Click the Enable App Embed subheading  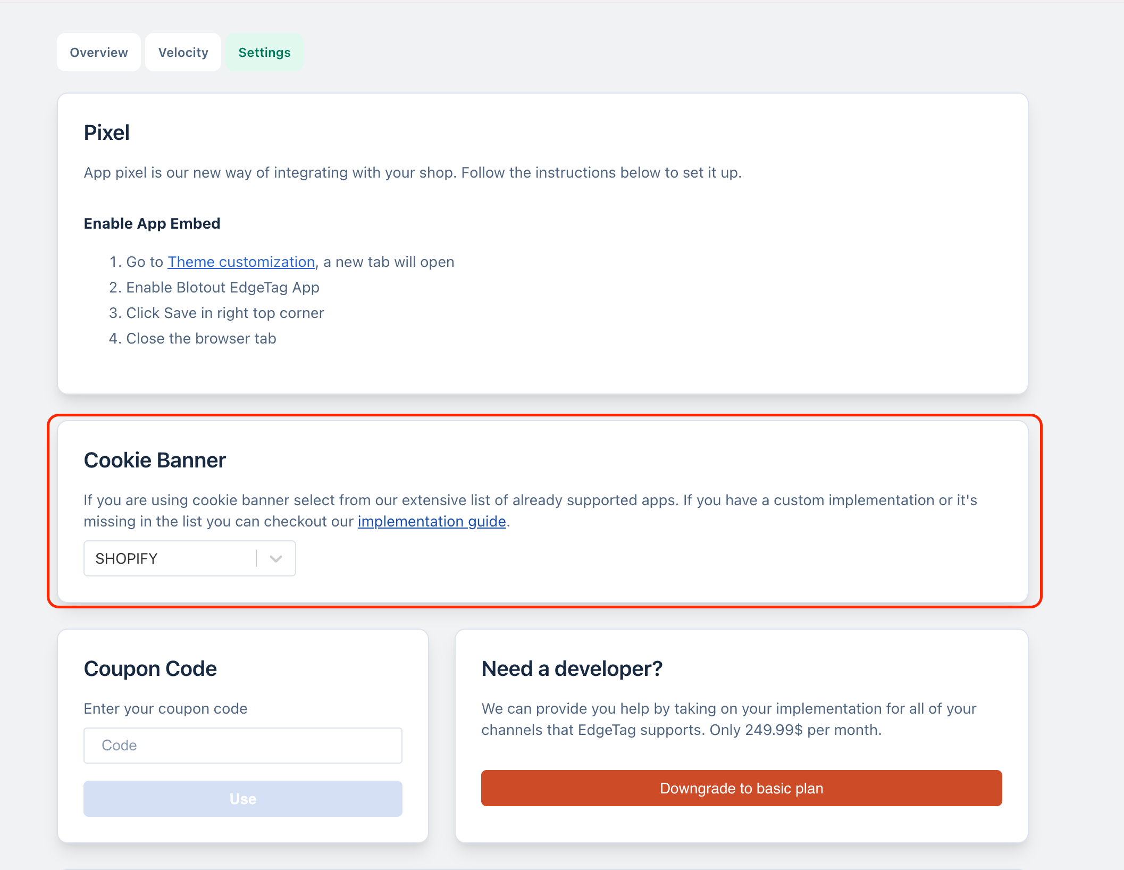click(152, 223)
